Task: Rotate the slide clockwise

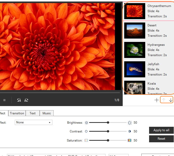Action: tap(26, 100)
